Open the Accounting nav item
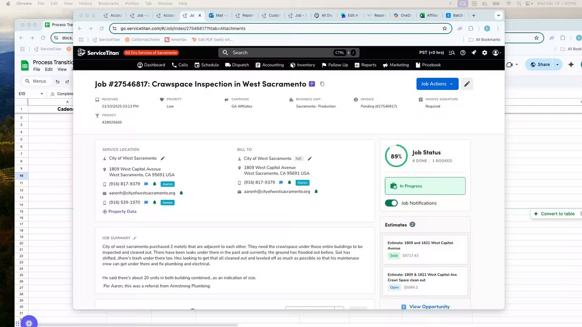 [270, 65]
